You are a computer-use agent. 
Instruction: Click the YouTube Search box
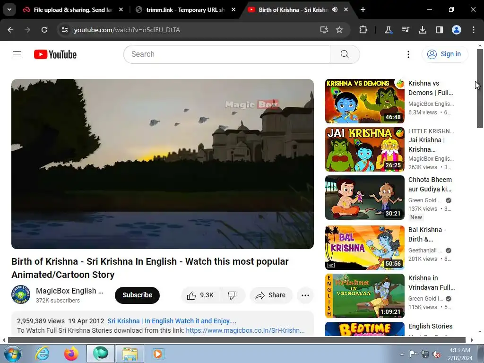(227, 54)
